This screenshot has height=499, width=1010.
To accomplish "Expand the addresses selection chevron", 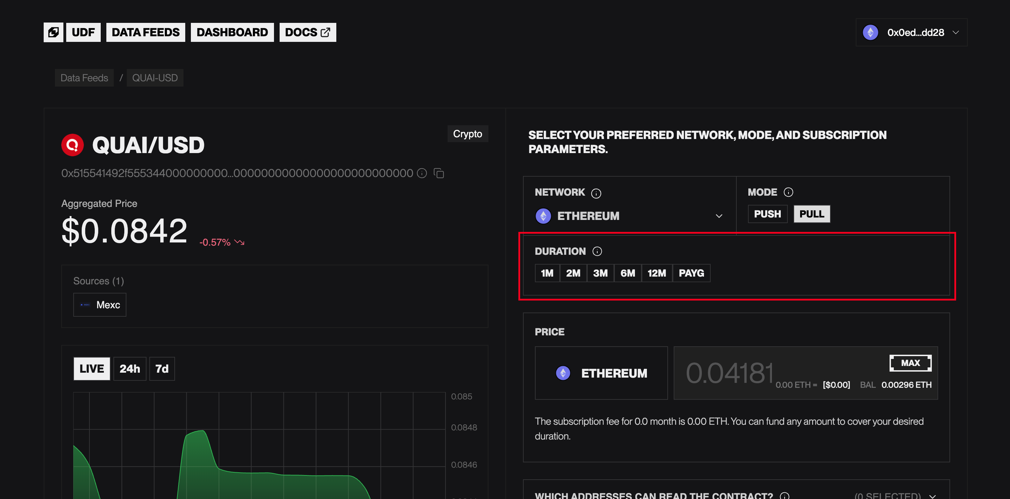I will point(933,495).
